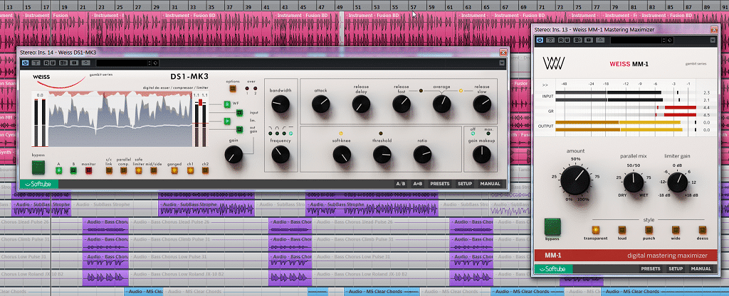Open SETUP in the DS1-MK3 footer
729x296 pixels.
[465, 184]
